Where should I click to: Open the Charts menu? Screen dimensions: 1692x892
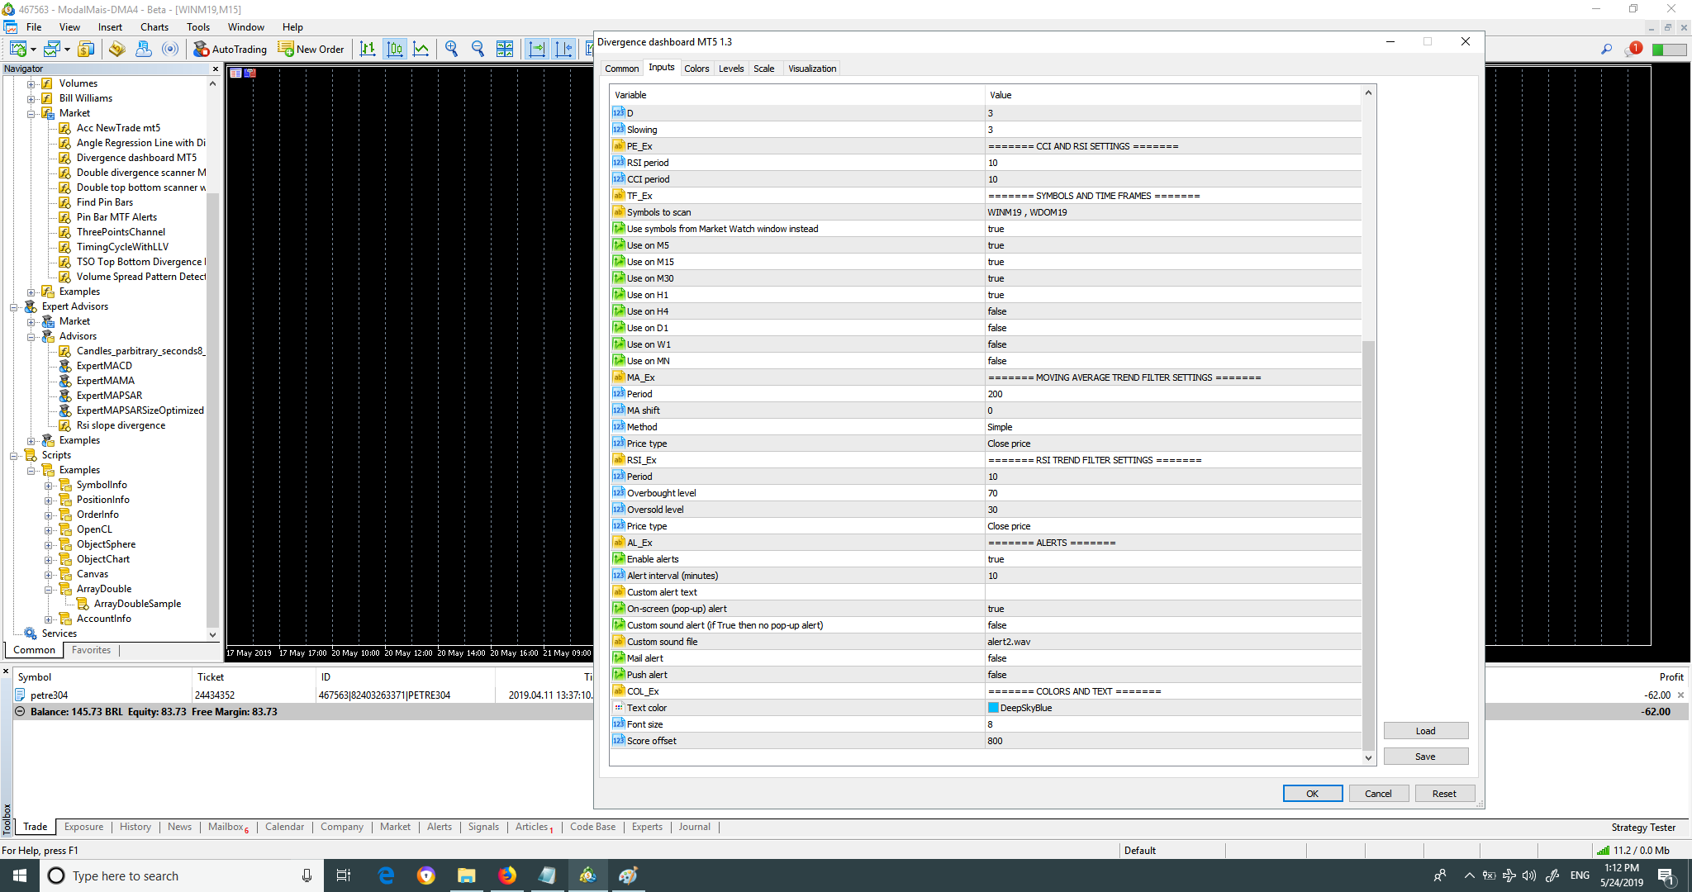coord(154,27)
